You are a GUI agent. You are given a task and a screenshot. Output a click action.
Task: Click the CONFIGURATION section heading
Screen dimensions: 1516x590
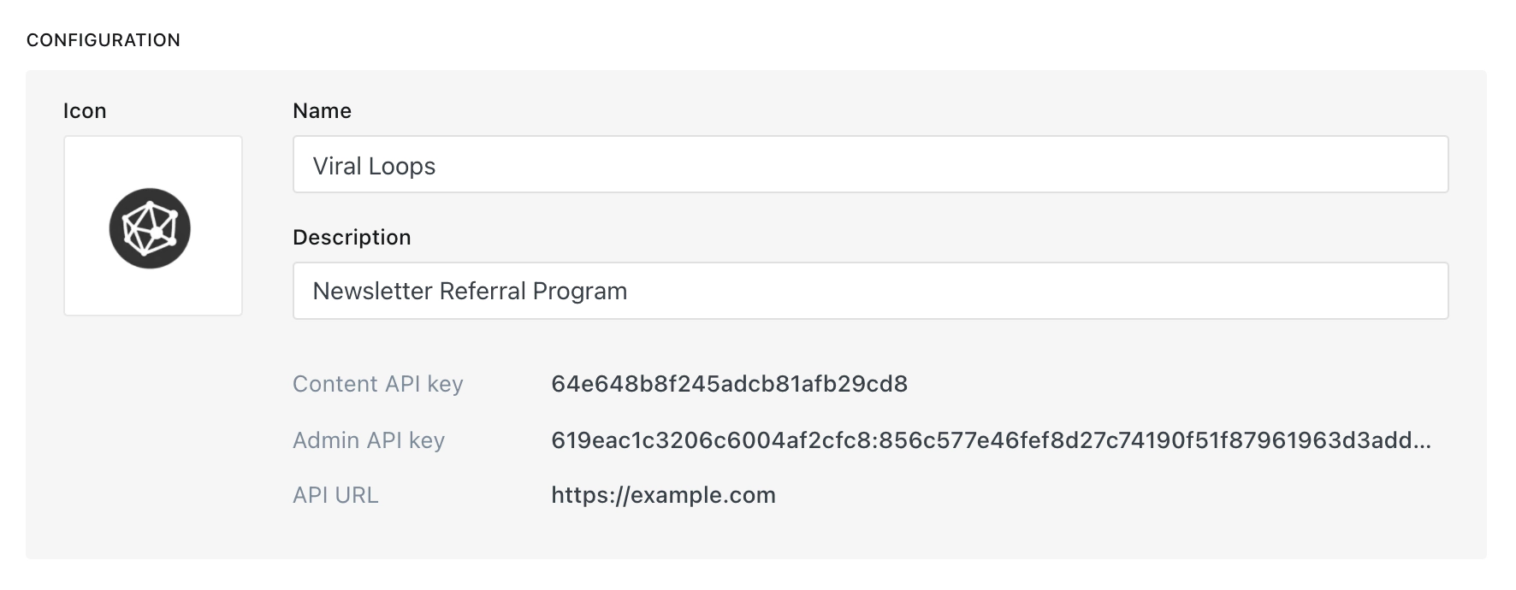pos(103,39)
